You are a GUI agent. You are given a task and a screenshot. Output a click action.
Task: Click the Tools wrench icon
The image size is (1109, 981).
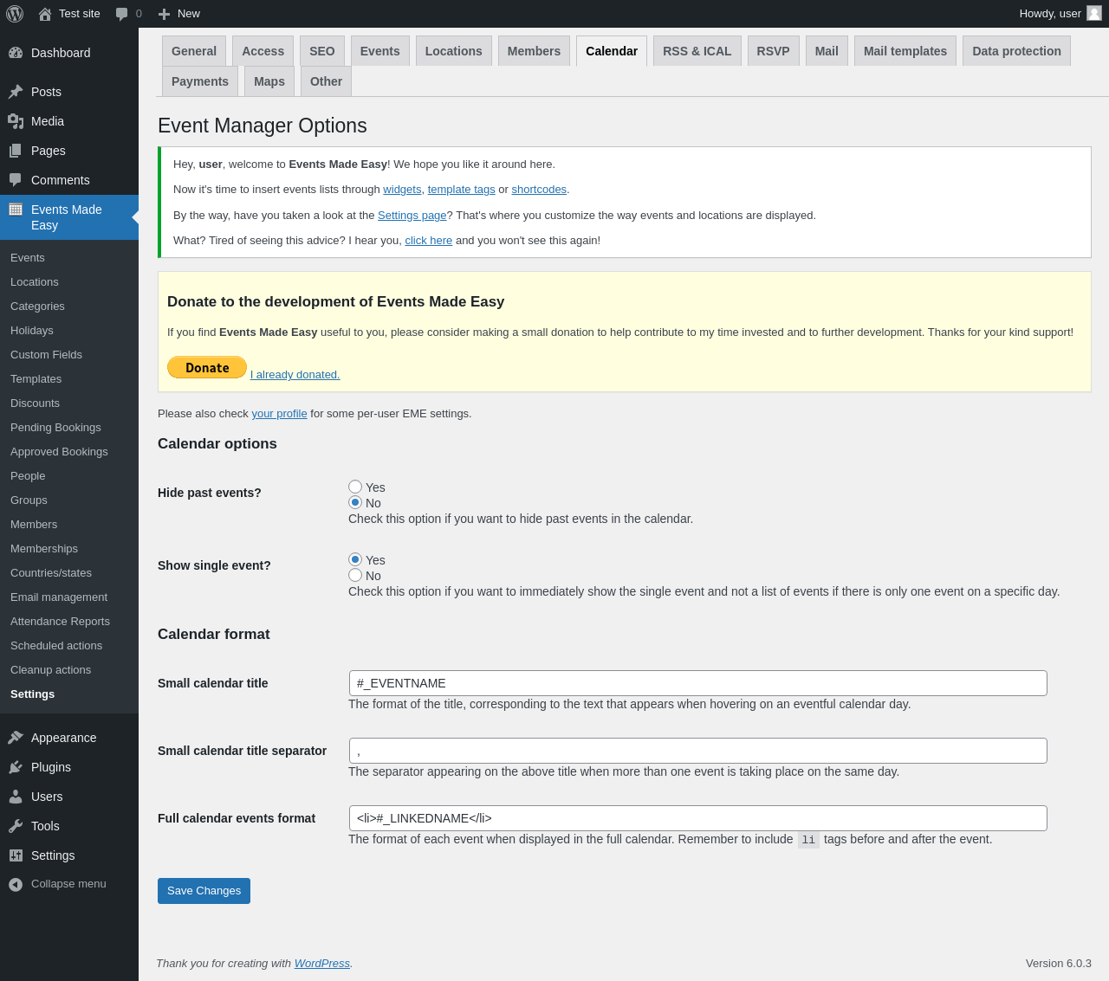coord(16,826)
